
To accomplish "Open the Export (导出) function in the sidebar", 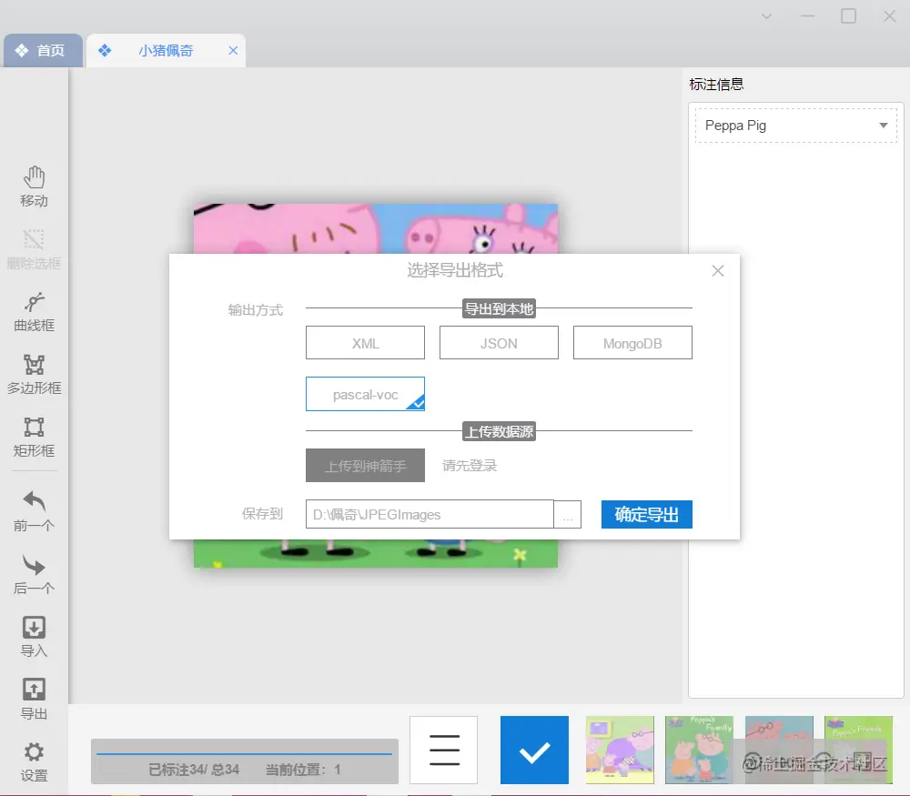I will (x=34, y=699).
